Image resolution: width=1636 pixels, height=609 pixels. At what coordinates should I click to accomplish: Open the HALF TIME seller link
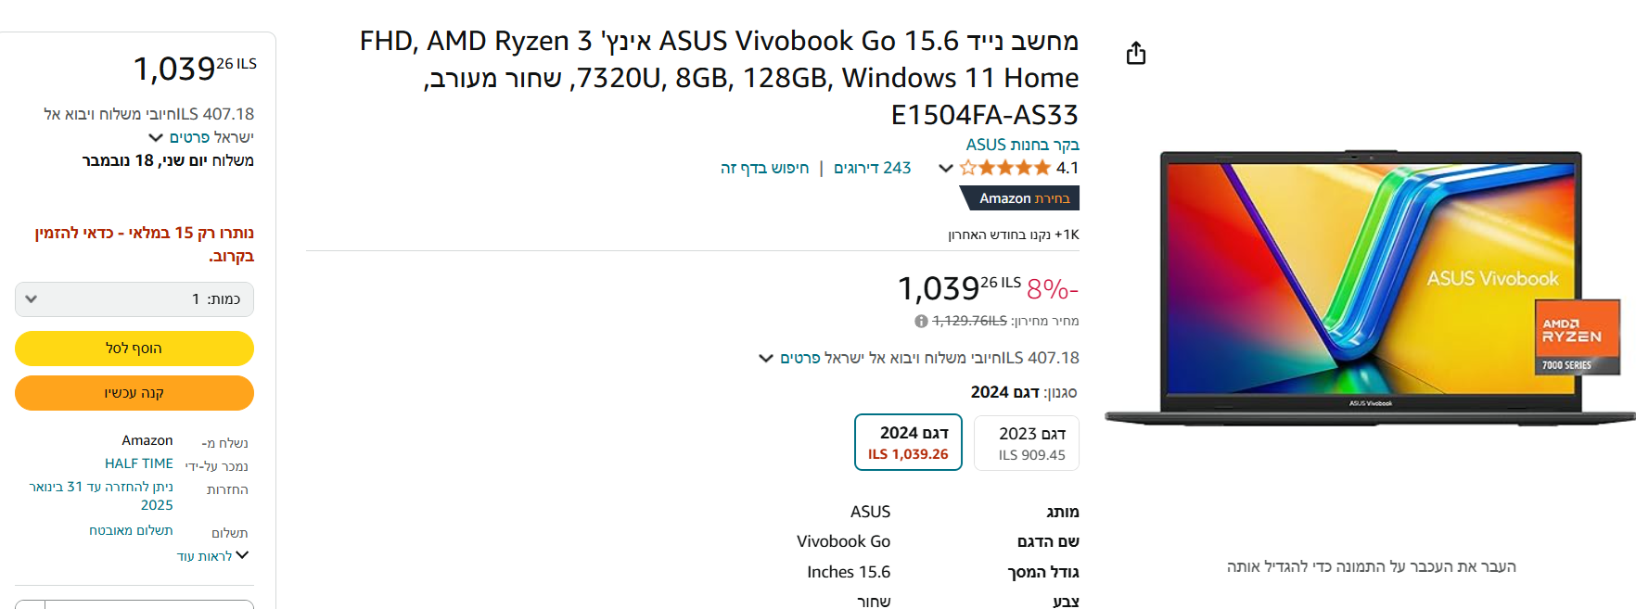click(139, 463)
